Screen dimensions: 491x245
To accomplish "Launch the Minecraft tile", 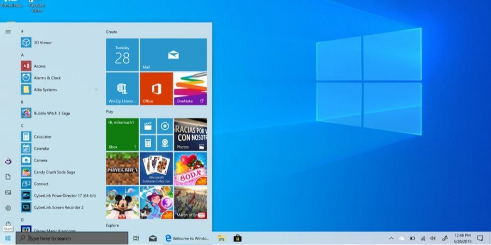I will coord(122,169).
